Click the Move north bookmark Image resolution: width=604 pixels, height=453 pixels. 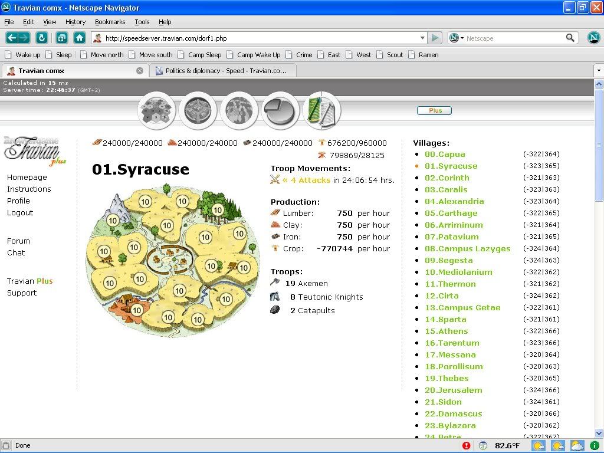pos(102,55)
